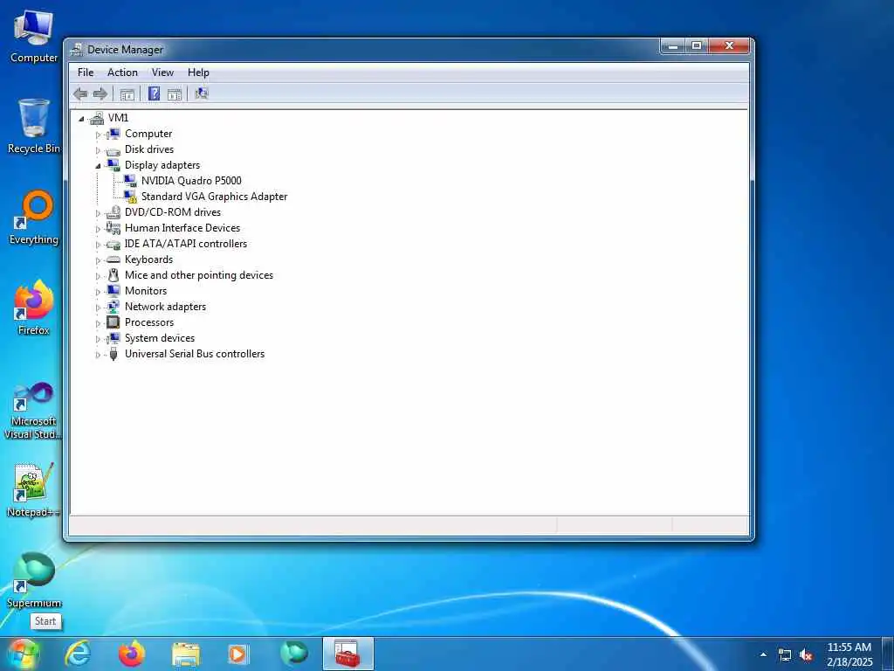The height and width of the screenshot is (671, 894).
Task: Select the Firefox desktop shortcut
Action: coord(34,308)
